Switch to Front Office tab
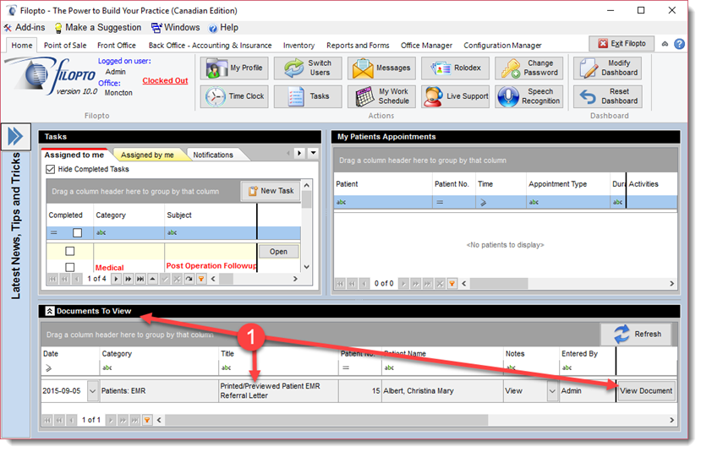The image size is (701, 452). pyautogui.click(x=116, y=45)
